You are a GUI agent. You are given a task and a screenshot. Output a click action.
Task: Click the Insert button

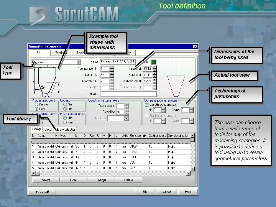point(74,180)
